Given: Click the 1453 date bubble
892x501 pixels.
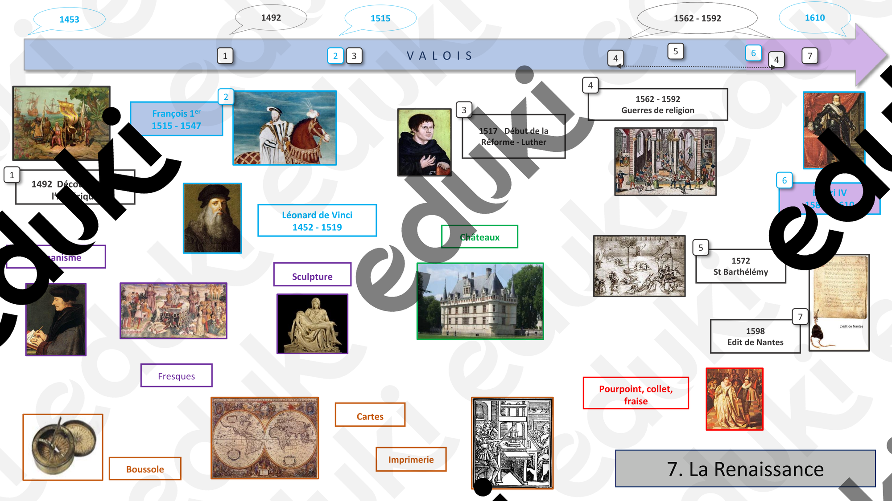Looking at the screenshot, I should [x=69, y=20].
